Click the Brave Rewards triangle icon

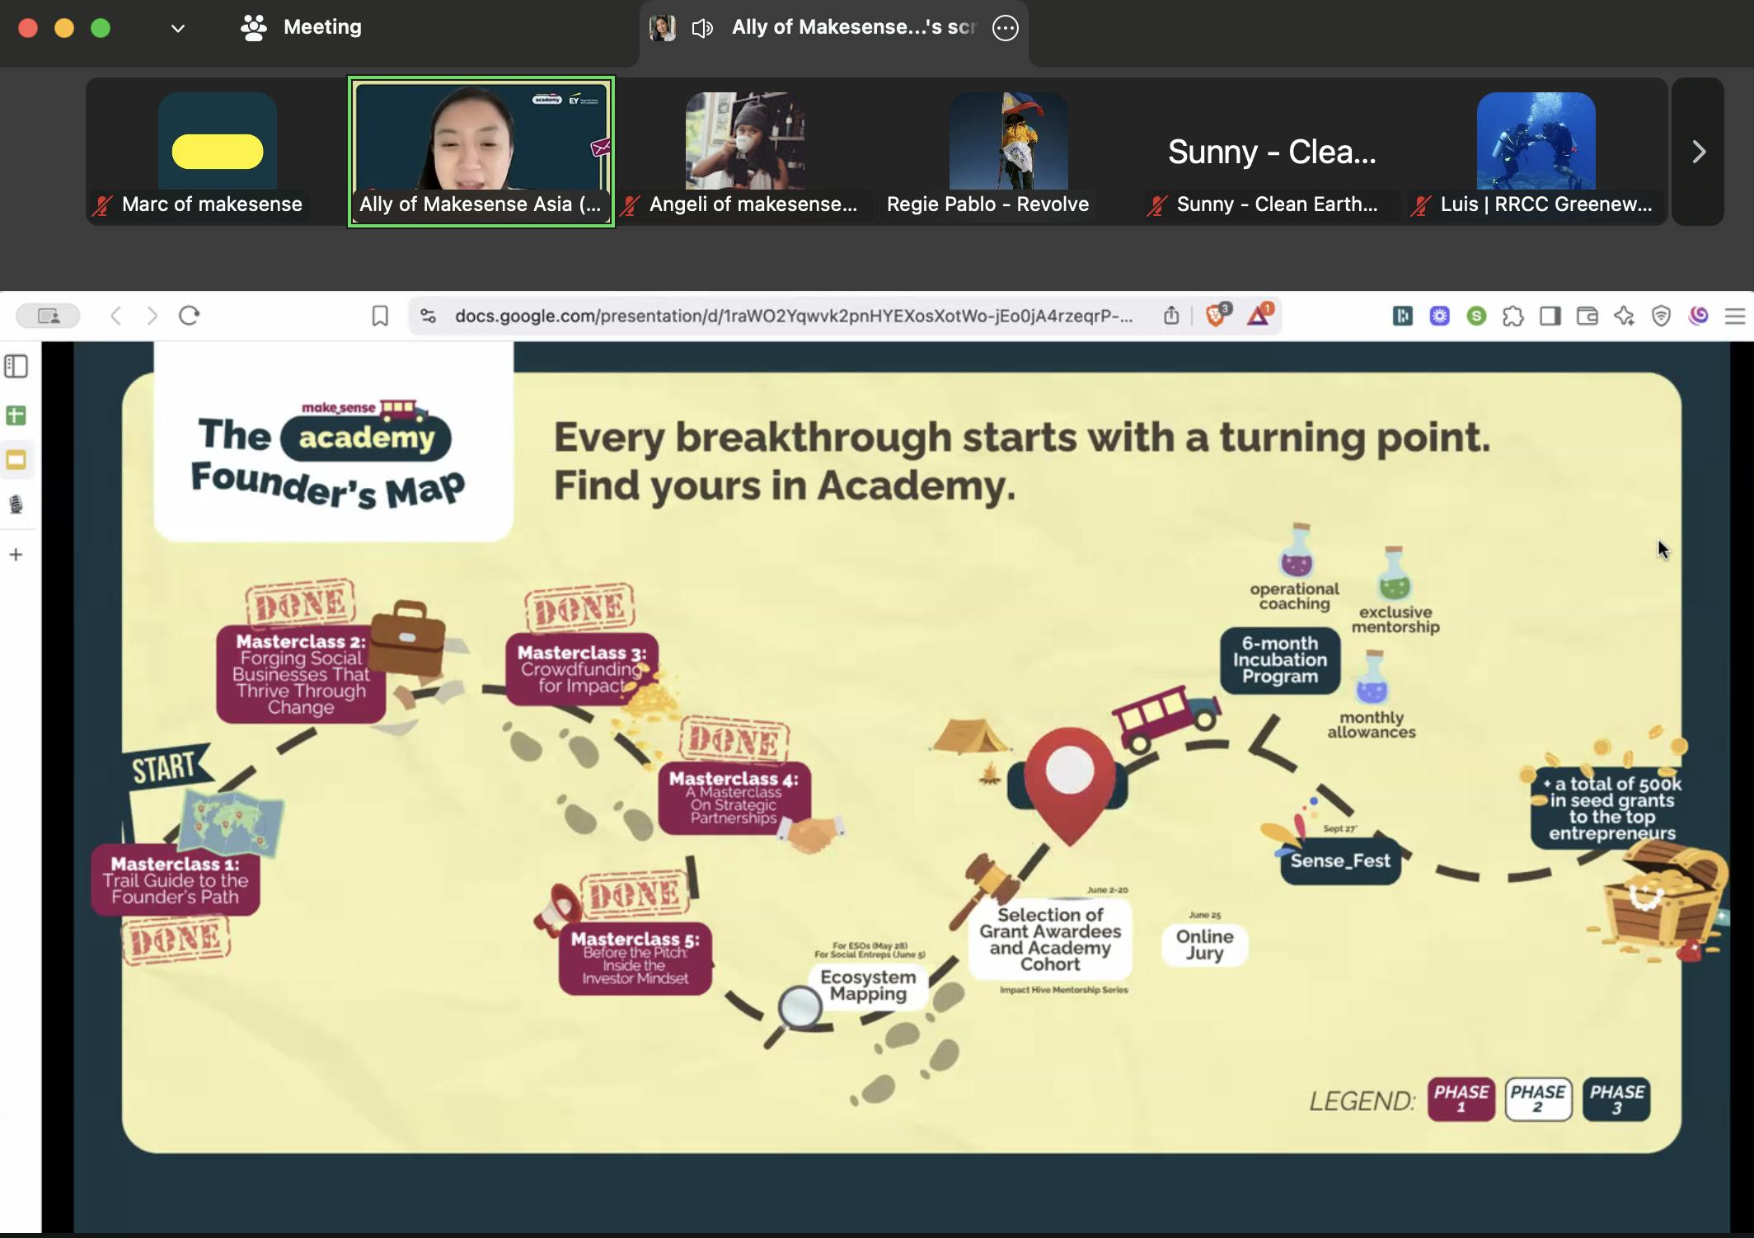click(1259, 316)
